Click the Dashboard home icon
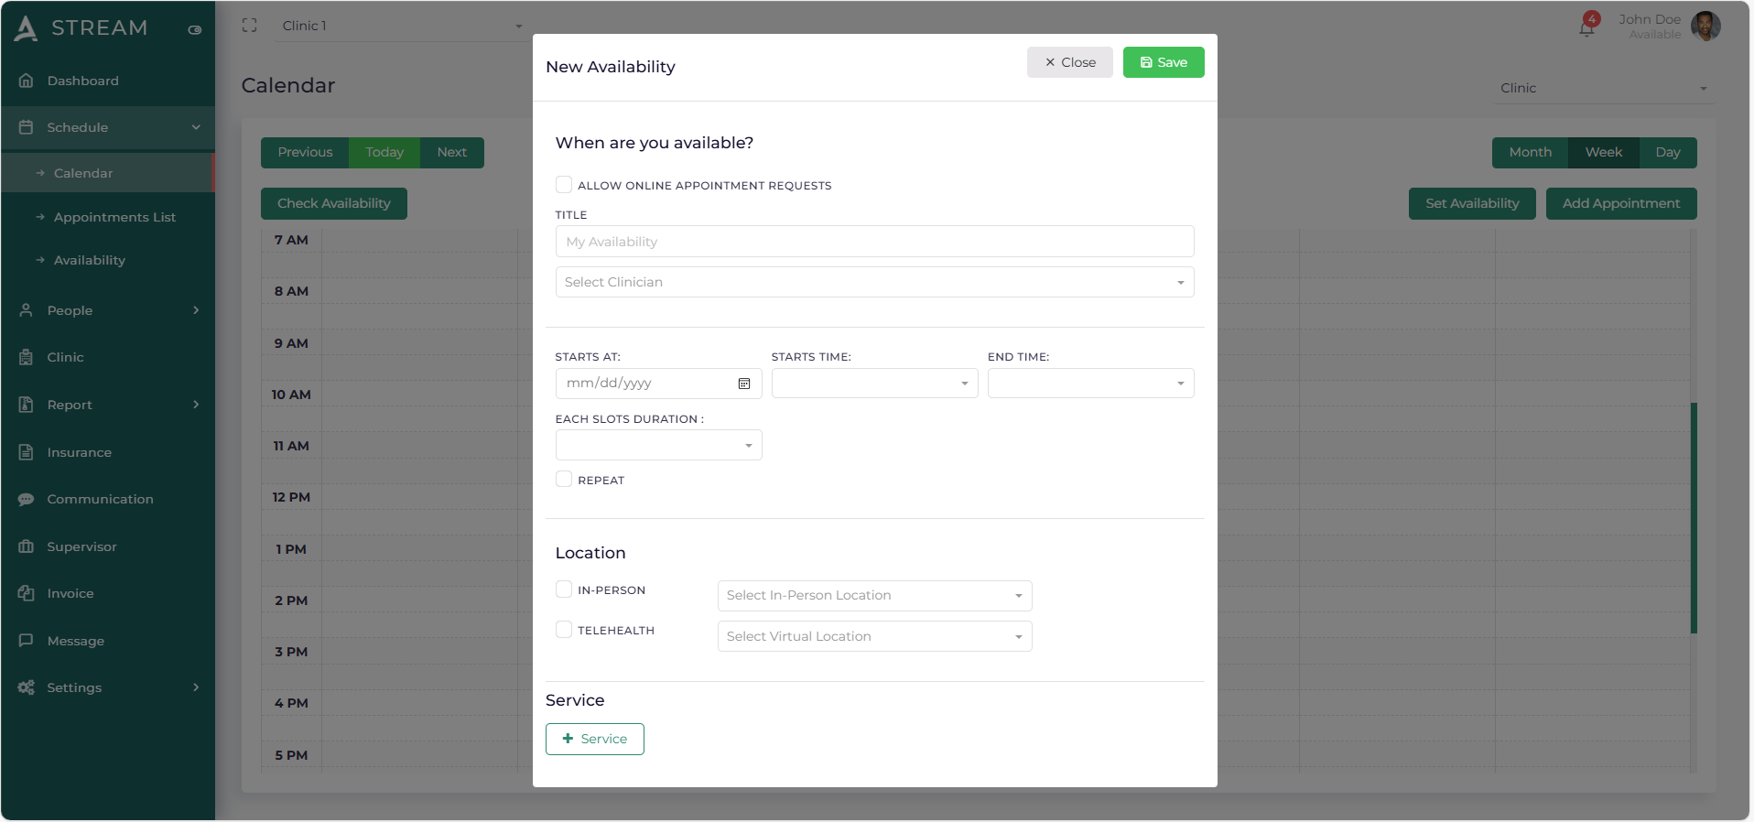Viewport: 1754px width, 822px height. tap(27, 81)
